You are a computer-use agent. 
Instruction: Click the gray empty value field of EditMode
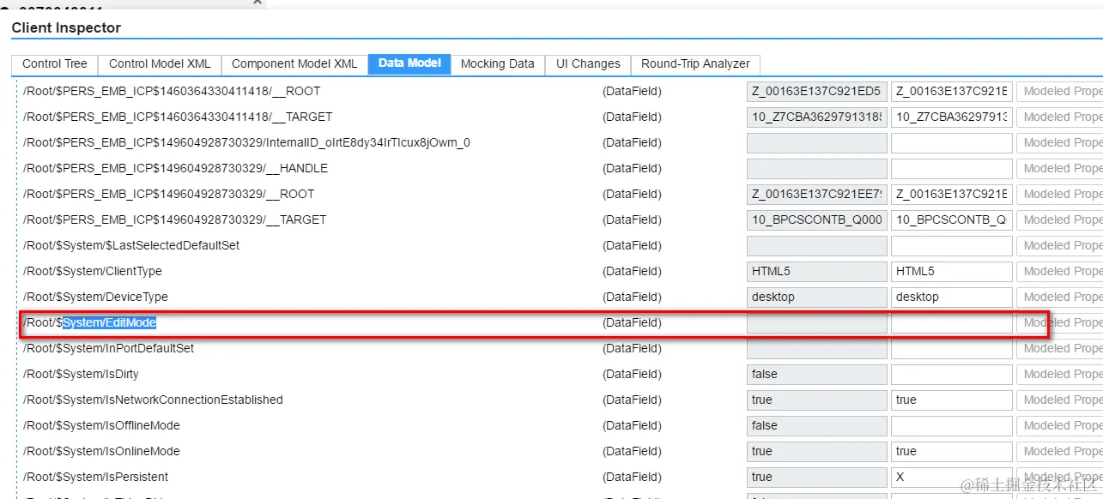coord(817,323)
